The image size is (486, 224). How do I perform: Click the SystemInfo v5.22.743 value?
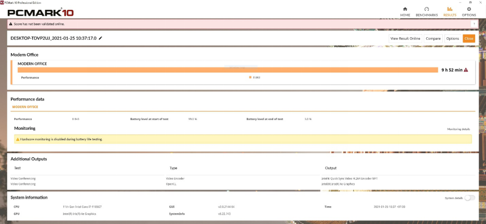point(224,214)
